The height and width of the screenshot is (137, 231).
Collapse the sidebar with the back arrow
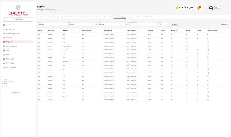click(x=18, y=7)
